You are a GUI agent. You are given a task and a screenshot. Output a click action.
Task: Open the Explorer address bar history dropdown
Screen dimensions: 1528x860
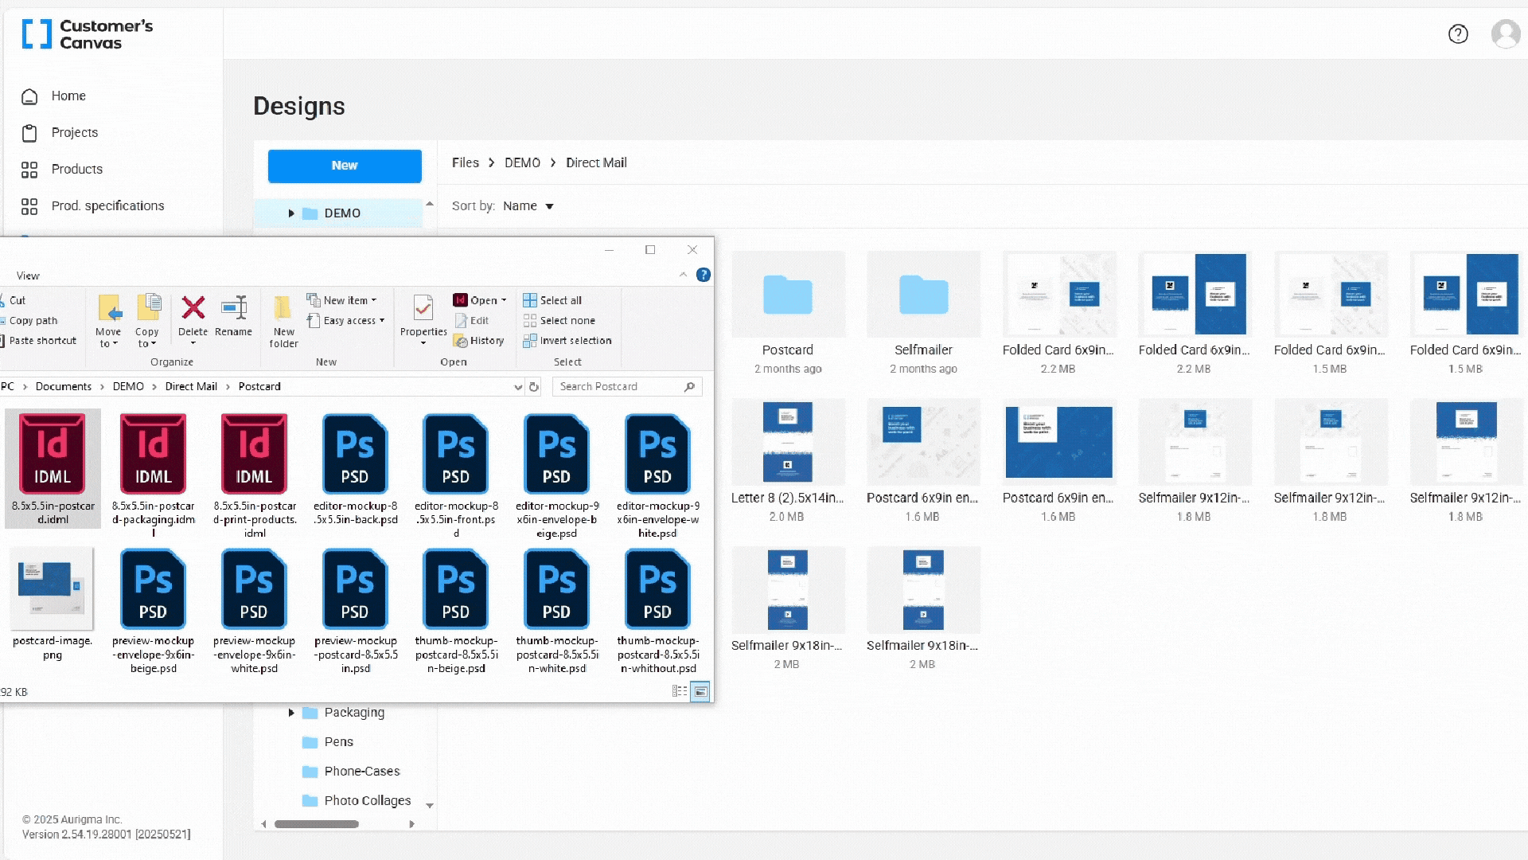[518, 387]
